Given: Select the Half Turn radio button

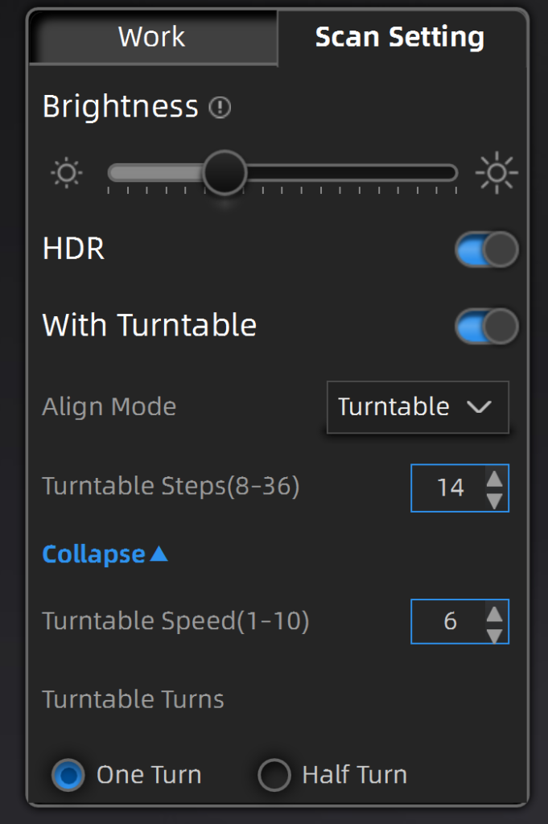Looking at the screenshot, I should click(274, 775).
